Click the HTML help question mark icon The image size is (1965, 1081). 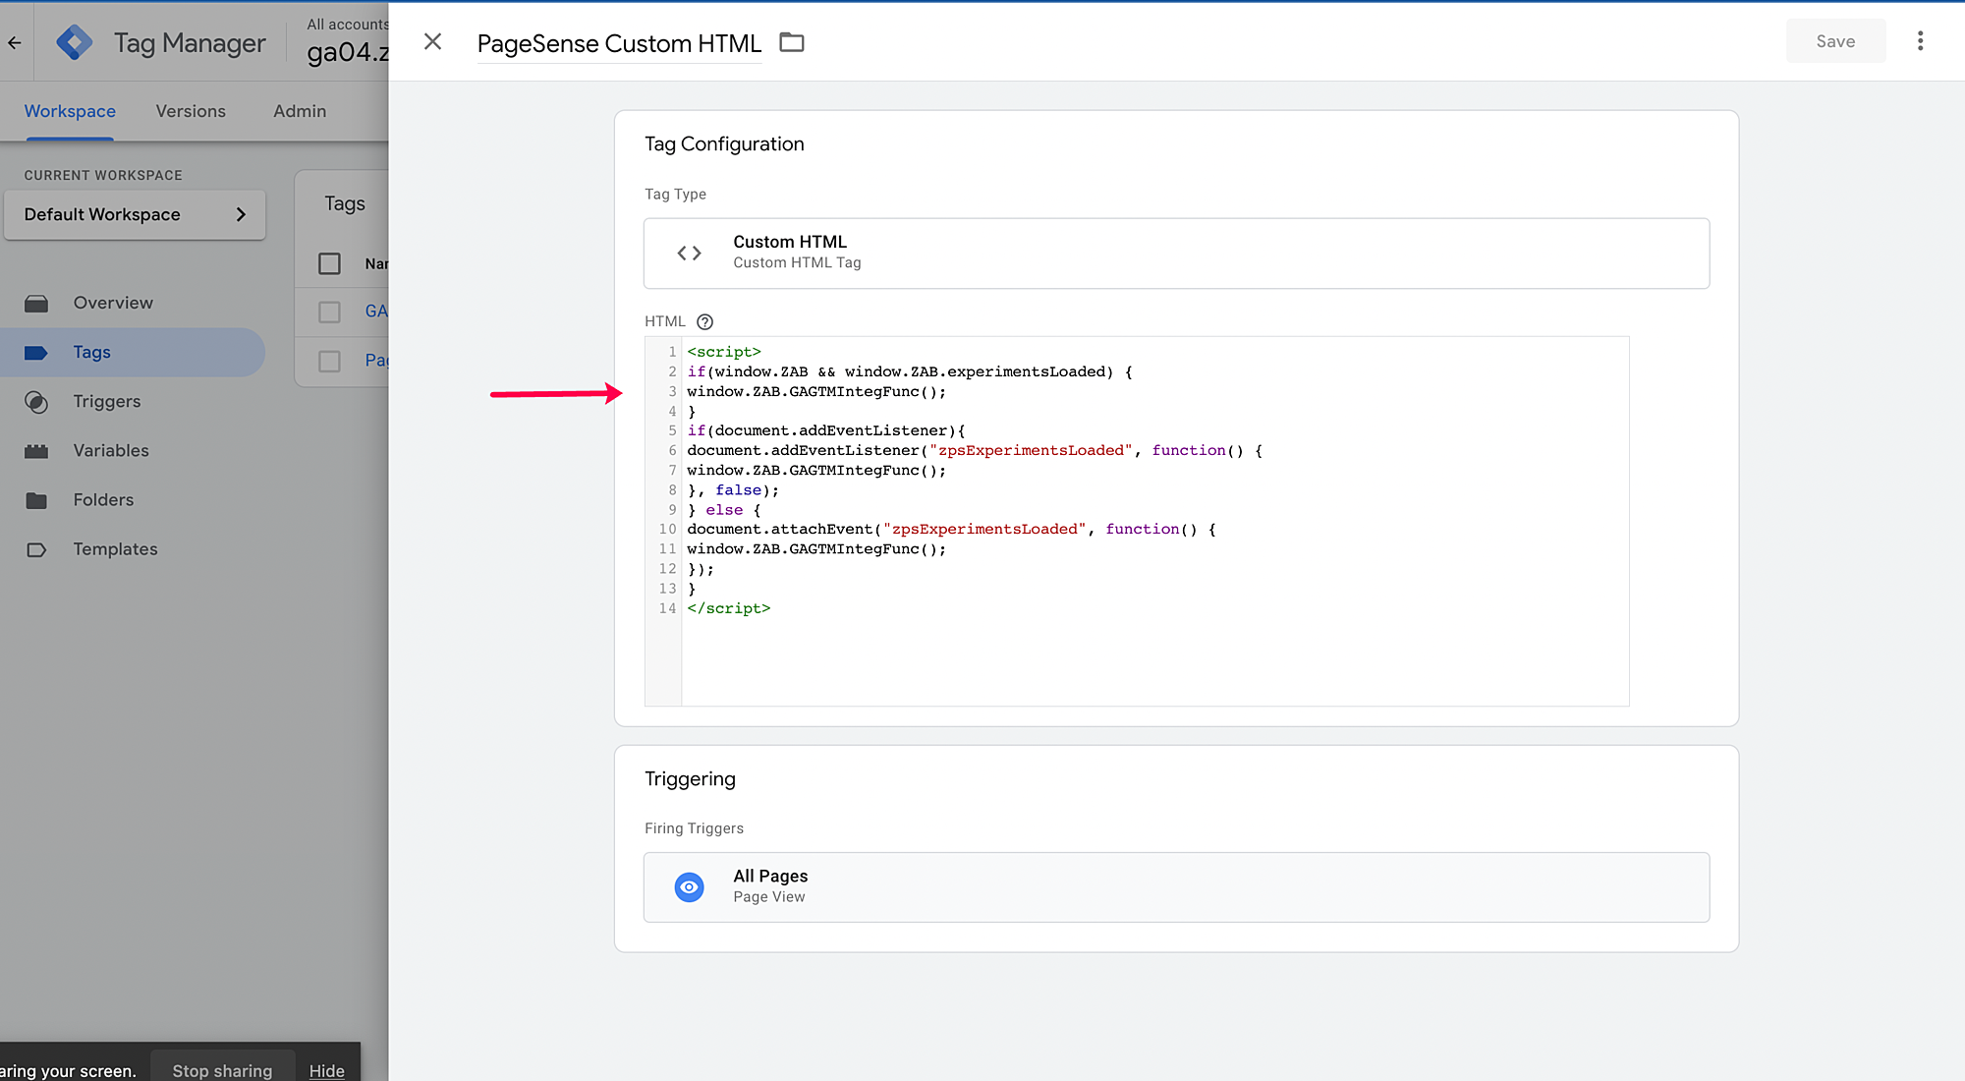704,321
